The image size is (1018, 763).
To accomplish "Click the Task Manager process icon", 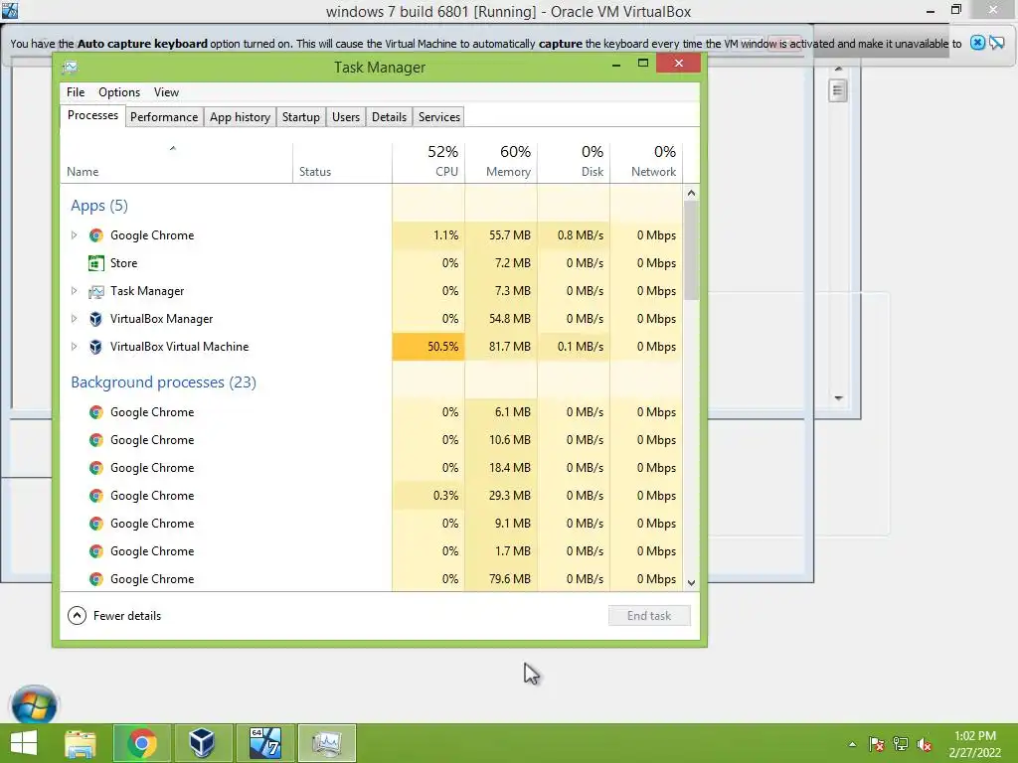I will click(96, 291).
